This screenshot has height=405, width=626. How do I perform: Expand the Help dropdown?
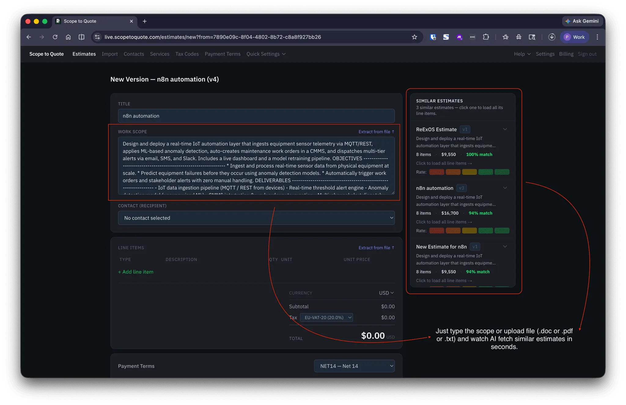[522, 54]
